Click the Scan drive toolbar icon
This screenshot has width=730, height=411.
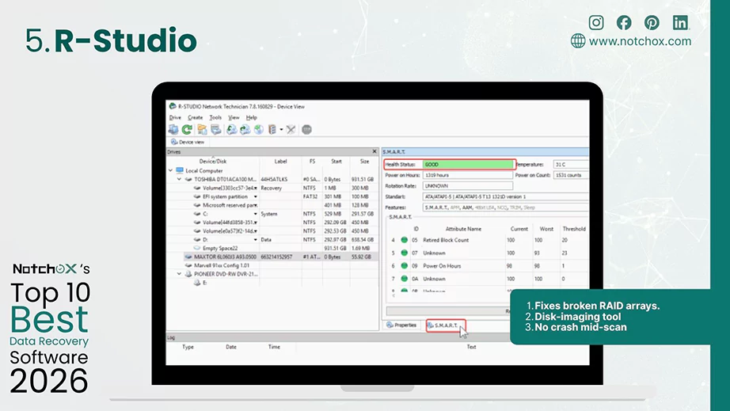[216, 129]
